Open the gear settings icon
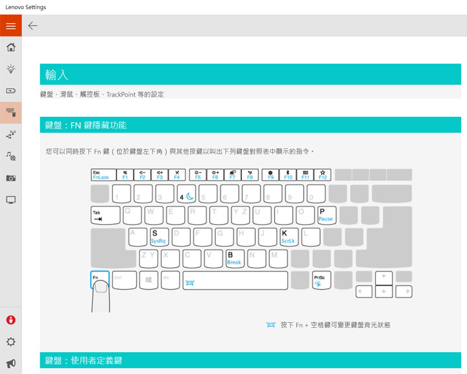Image resolution: width=467 pixels, height=374 pixels. (x=11, y=342)
